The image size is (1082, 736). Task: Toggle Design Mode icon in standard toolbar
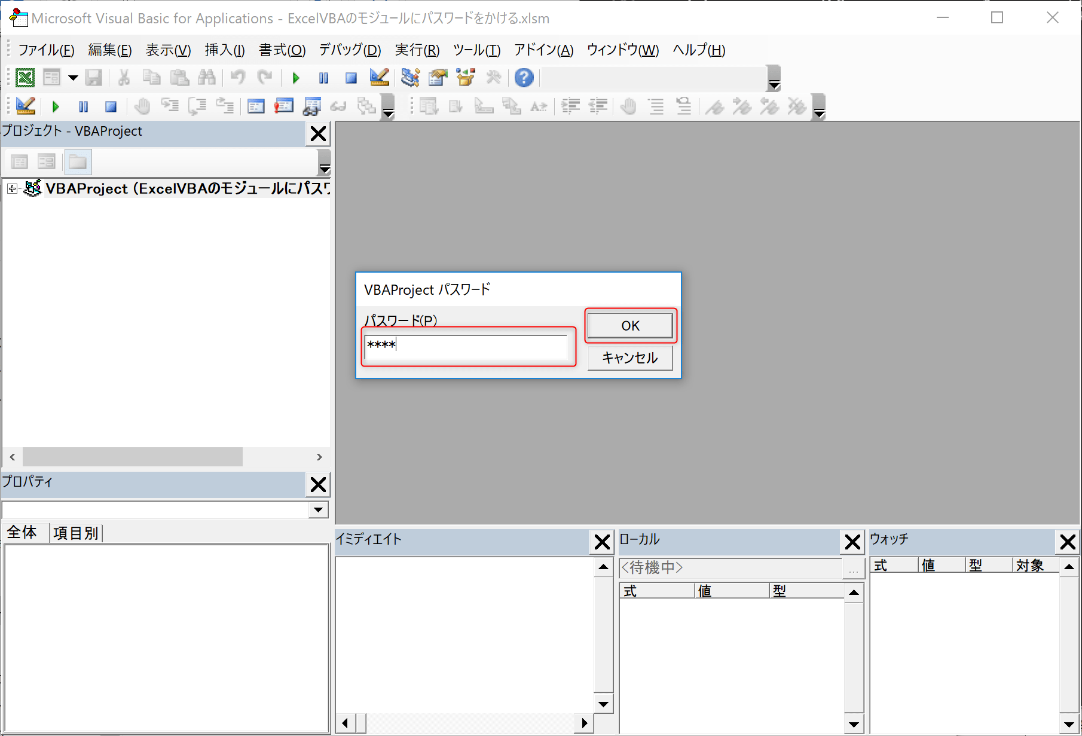coord(379,78)
